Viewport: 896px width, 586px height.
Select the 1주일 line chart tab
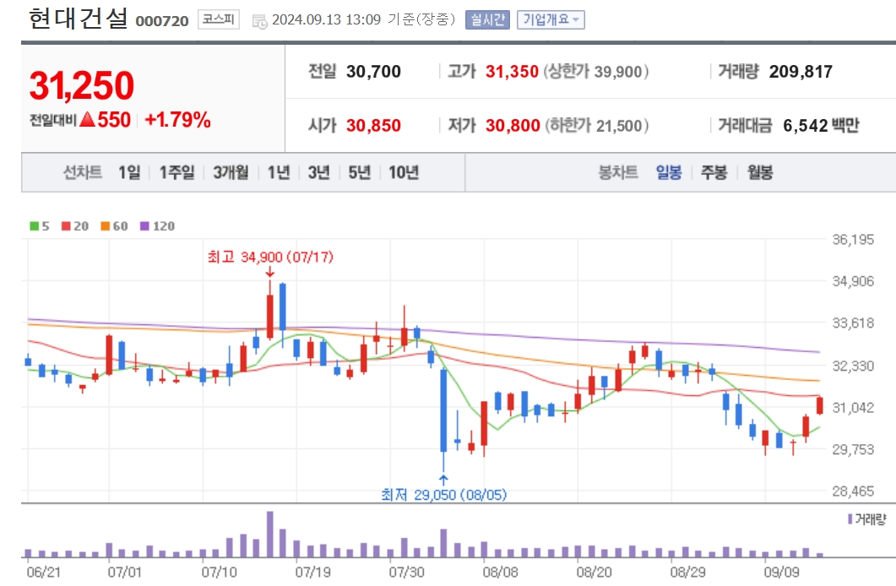click(176, 172)
